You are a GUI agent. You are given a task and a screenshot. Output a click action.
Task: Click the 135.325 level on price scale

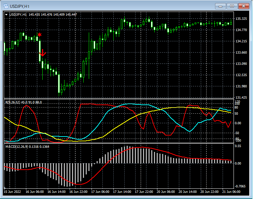click(241, 19)
